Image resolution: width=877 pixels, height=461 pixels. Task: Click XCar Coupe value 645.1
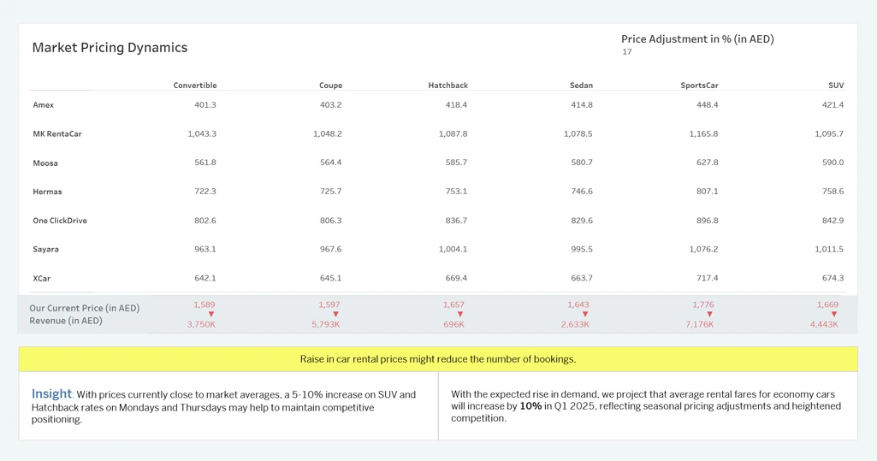click(x=330, y=278)
